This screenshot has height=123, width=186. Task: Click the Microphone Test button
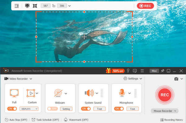tap(132, 109)
